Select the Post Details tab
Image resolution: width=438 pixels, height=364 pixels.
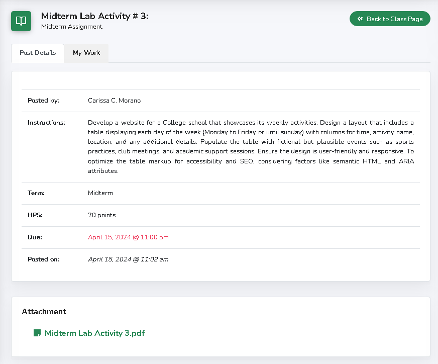[x=38, y=53]
